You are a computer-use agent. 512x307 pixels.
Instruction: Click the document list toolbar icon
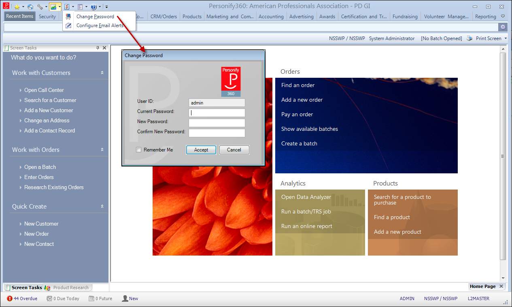click(x=80, y=7)
